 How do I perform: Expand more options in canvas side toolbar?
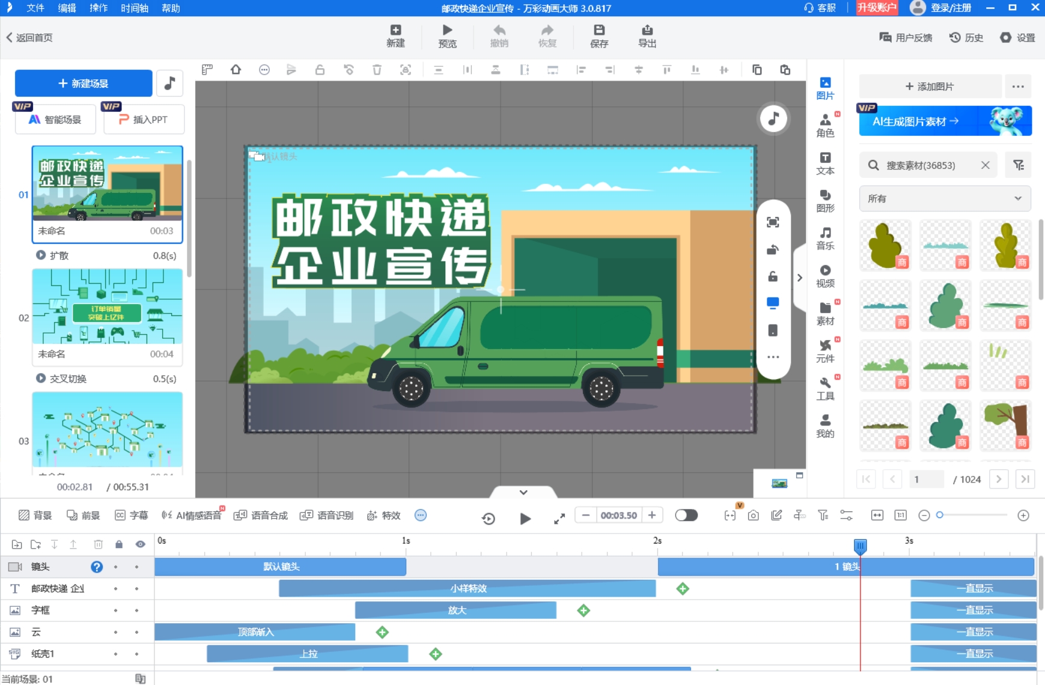(773, 357)
